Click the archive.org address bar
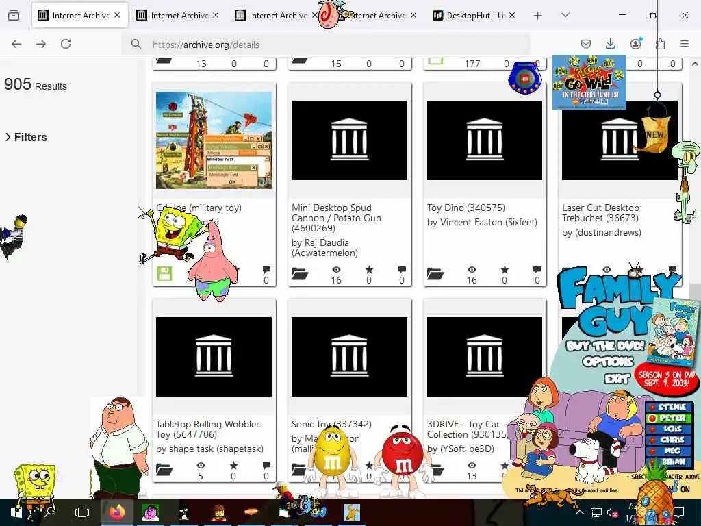The width and height of the screenshot is (701, 526). 325,45
